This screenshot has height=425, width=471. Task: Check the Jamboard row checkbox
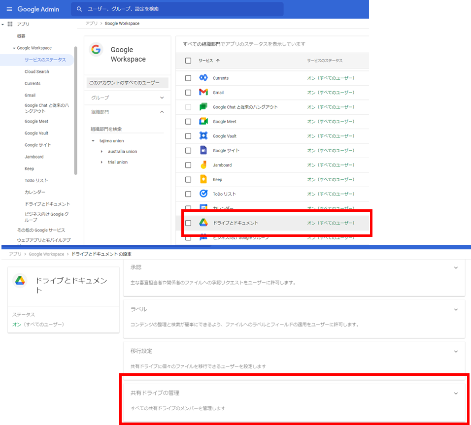pos(188,165)
